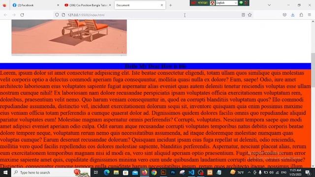Image resolution: width=315 pixels, height=177 pixels.
Task: Click the beach chair image on the page
Action: point(69,37)
